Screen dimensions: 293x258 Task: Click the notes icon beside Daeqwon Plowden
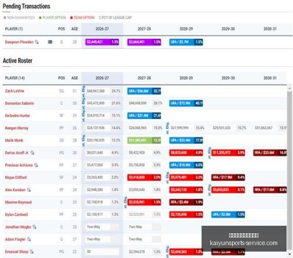[37, 42]
